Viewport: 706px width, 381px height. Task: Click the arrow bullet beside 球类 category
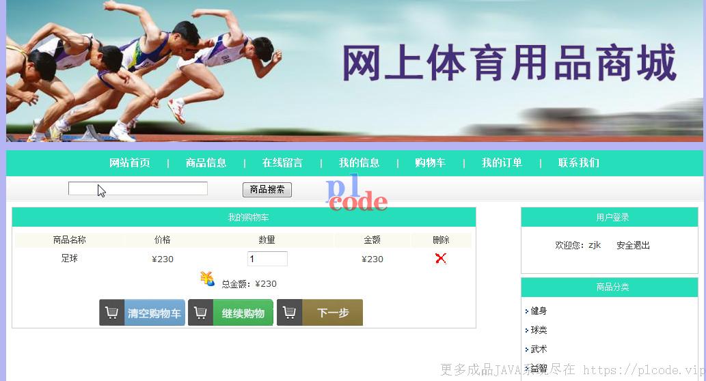click(x=526, y=330)
